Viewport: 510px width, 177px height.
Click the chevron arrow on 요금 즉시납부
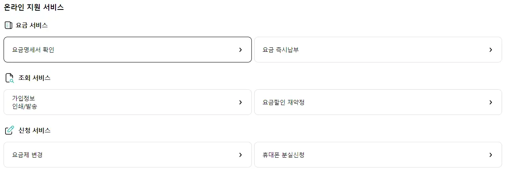click(491, 50)
